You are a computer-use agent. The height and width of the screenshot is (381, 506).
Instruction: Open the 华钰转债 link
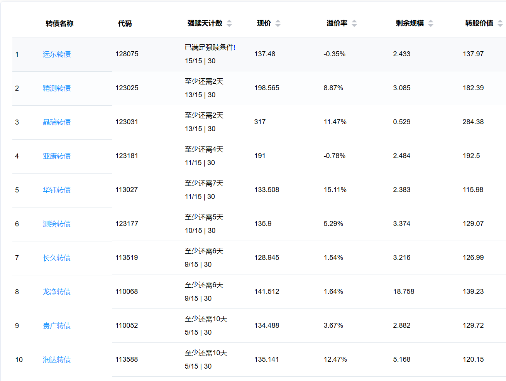pyautogui.click(x=57, y=190)
